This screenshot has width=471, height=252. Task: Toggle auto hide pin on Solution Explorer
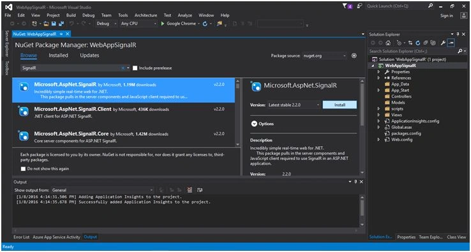[458, 34]
